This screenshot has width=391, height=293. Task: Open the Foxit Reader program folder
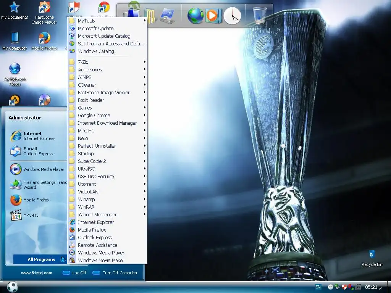pos(107,100)
